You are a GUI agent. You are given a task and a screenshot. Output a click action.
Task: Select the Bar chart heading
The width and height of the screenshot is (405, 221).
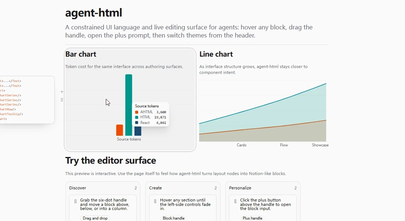tap(80, 54)
